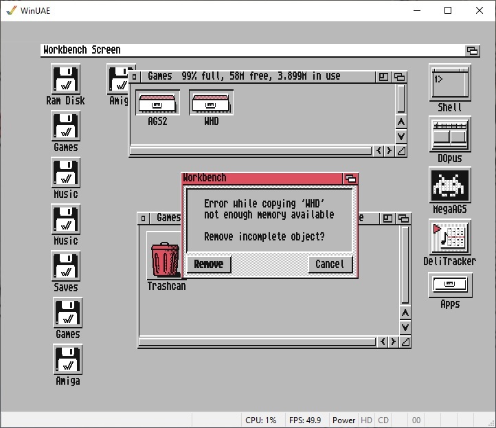
Task: Click Cancel in the Workbench dialog
Action: point(329,264)
